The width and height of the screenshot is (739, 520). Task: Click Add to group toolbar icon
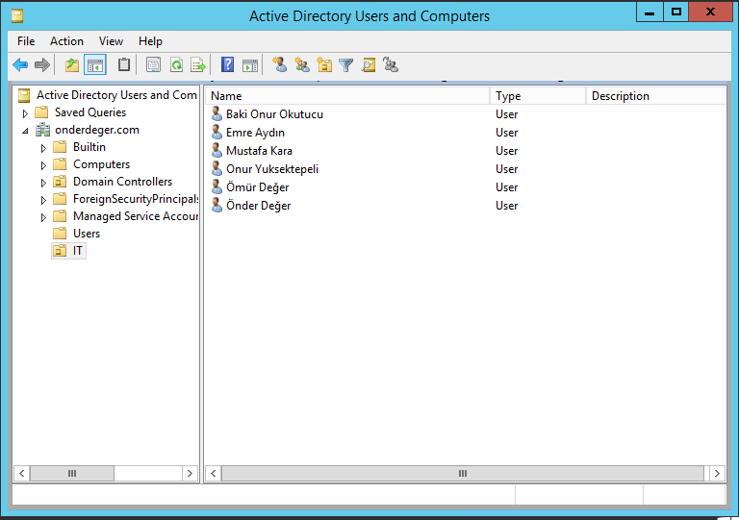tap(391, 64)
